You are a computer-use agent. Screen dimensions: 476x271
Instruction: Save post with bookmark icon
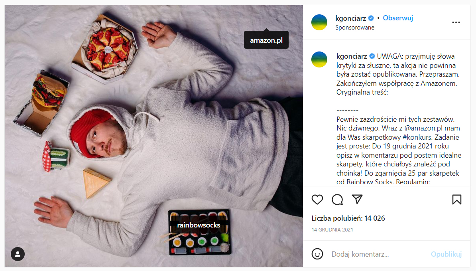point(456,200)
